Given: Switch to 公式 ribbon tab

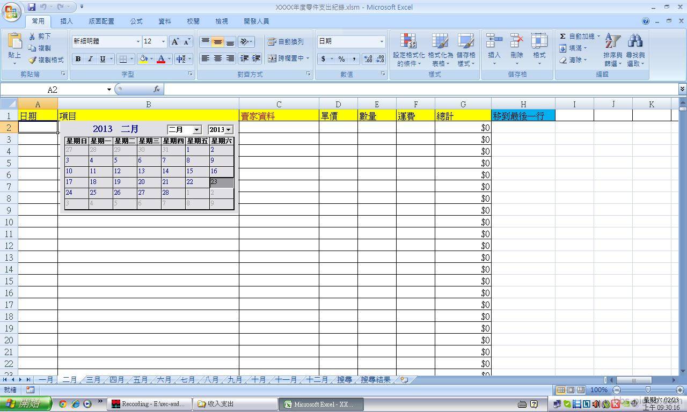Looking at the screenshot, I should coord(136,21).
